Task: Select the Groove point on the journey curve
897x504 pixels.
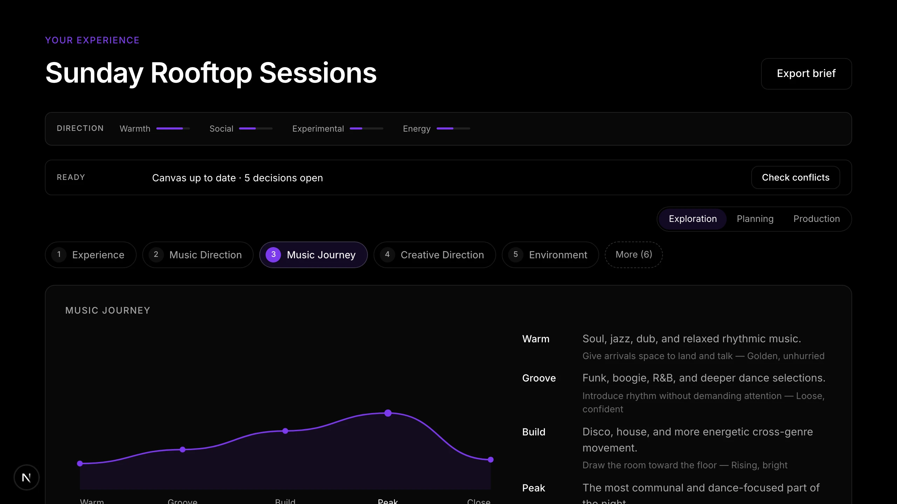Action: tap(183, 449)
